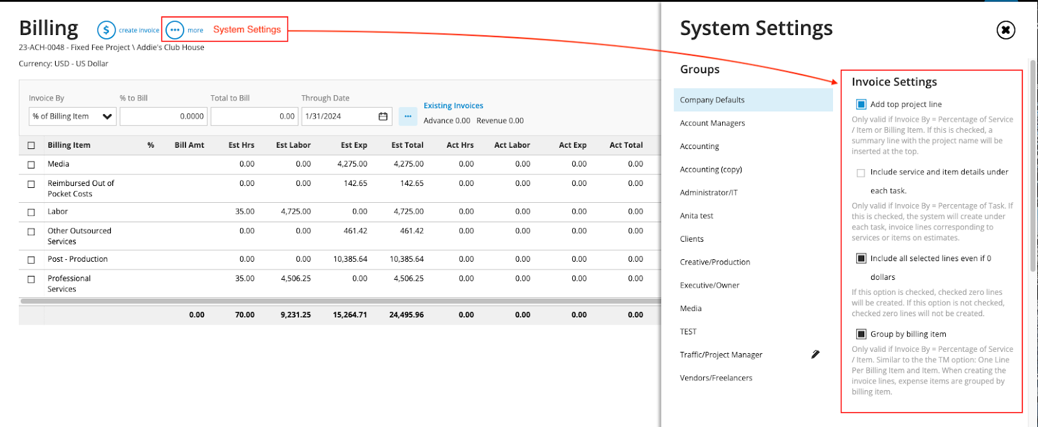The width and height of the screenshot is (1038, 427).
Task: Click the create invoice dollar icon
Action: (106, 30)
